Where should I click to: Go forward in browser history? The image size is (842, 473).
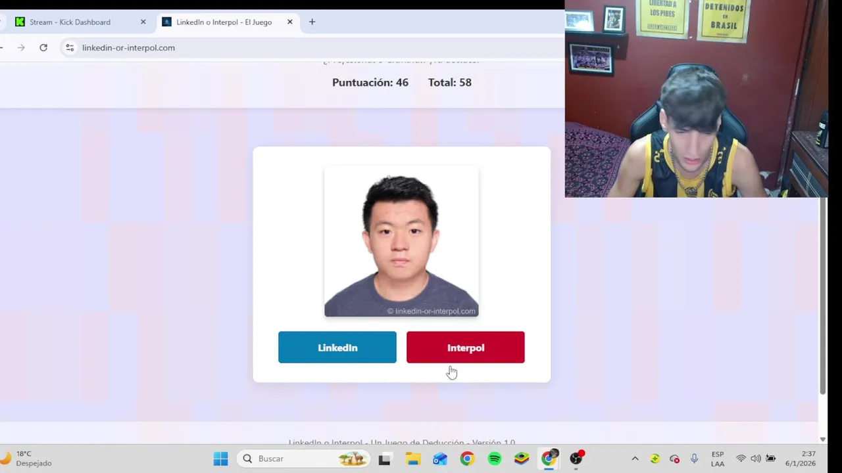tap(21, 47)
